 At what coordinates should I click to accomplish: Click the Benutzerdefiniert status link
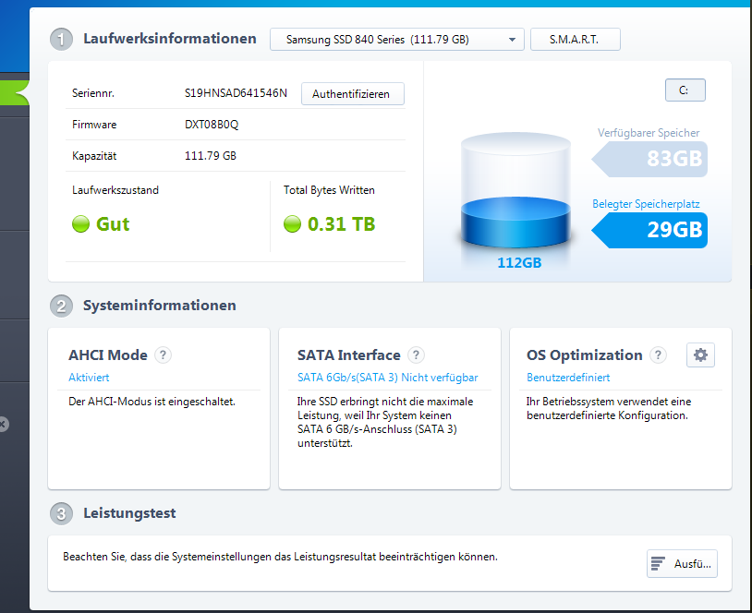click(568, 378)
